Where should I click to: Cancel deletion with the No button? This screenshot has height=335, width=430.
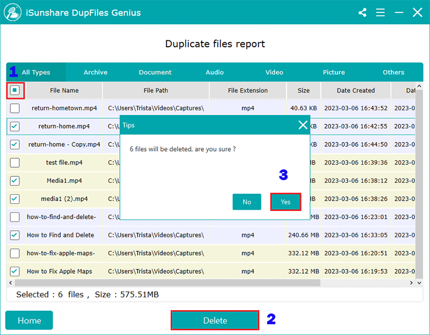pos(247,202)
